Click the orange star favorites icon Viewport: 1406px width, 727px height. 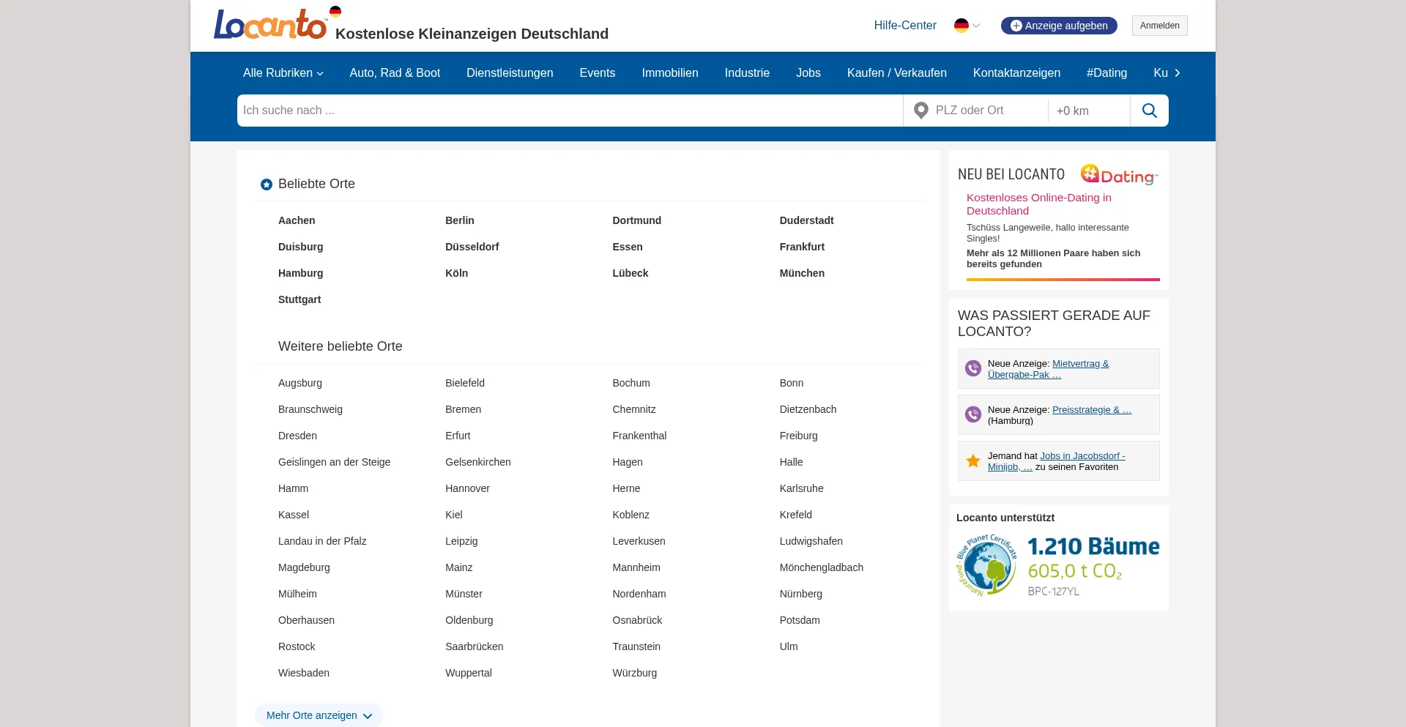[x=973, y=461]
